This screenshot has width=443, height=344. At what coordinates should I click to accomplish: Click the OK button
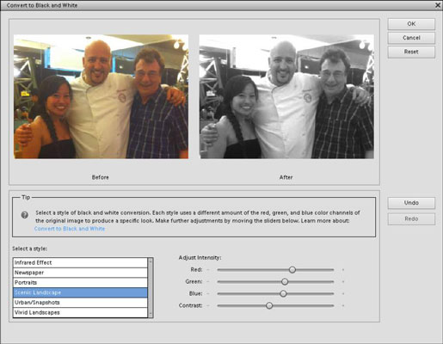(x=411, y=24)
